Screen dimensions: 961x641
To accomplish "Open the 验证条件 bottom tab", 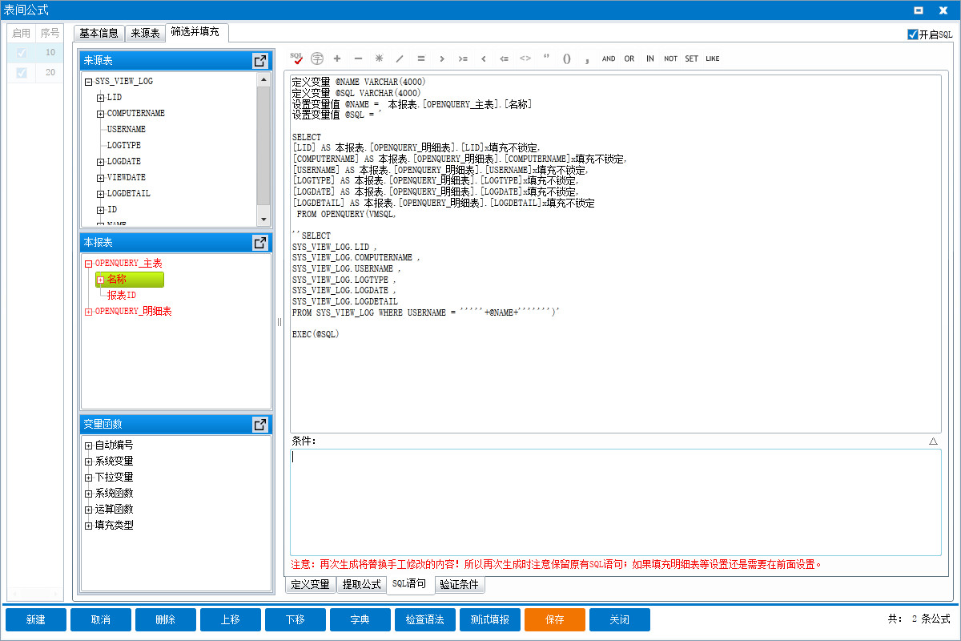I will click(x=460, y=585).
